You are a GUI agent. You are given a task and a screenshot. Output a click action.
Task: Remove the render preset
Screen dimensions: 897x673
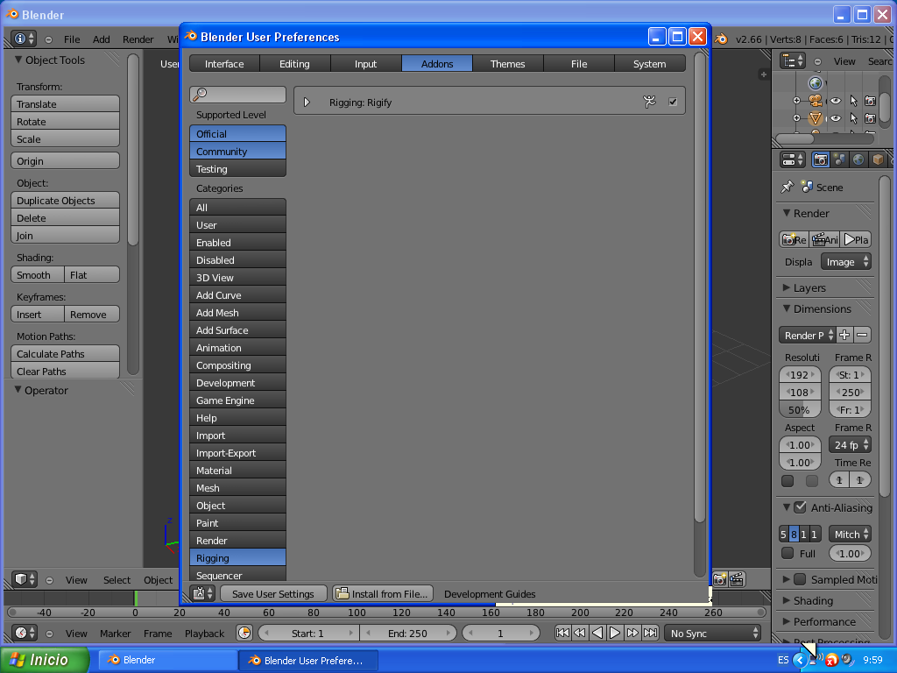click(x=862, y=335)
